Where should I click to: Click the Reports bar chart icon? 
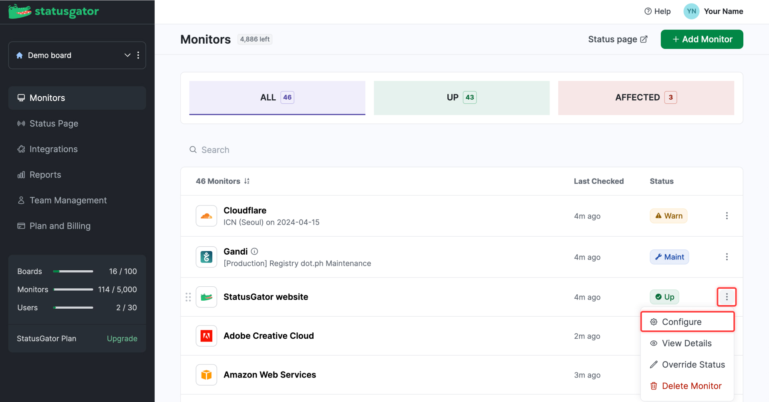click(x=21, y=175)
